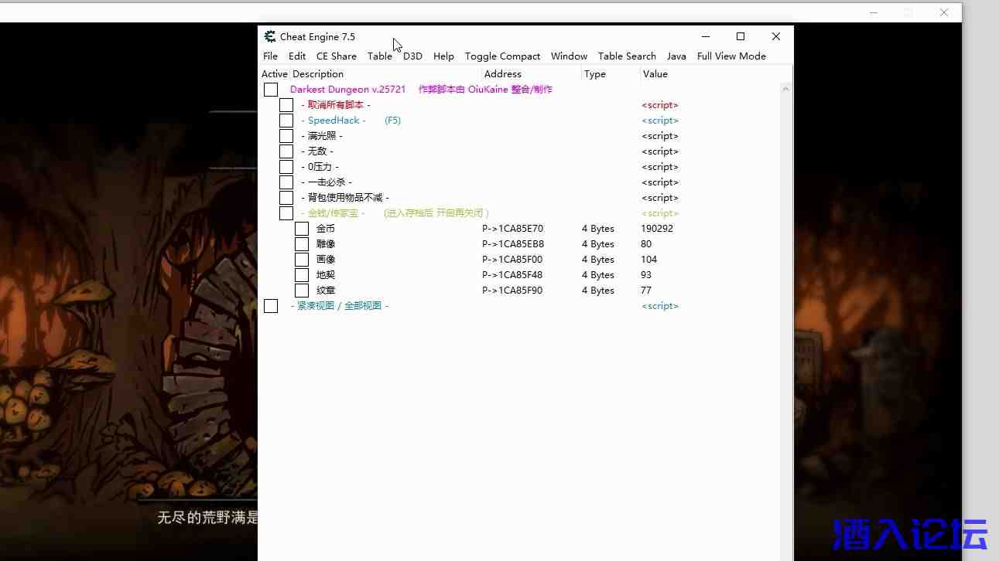Click the Value column header
This screenshot has height=561, width=999.
coord(655,74)
